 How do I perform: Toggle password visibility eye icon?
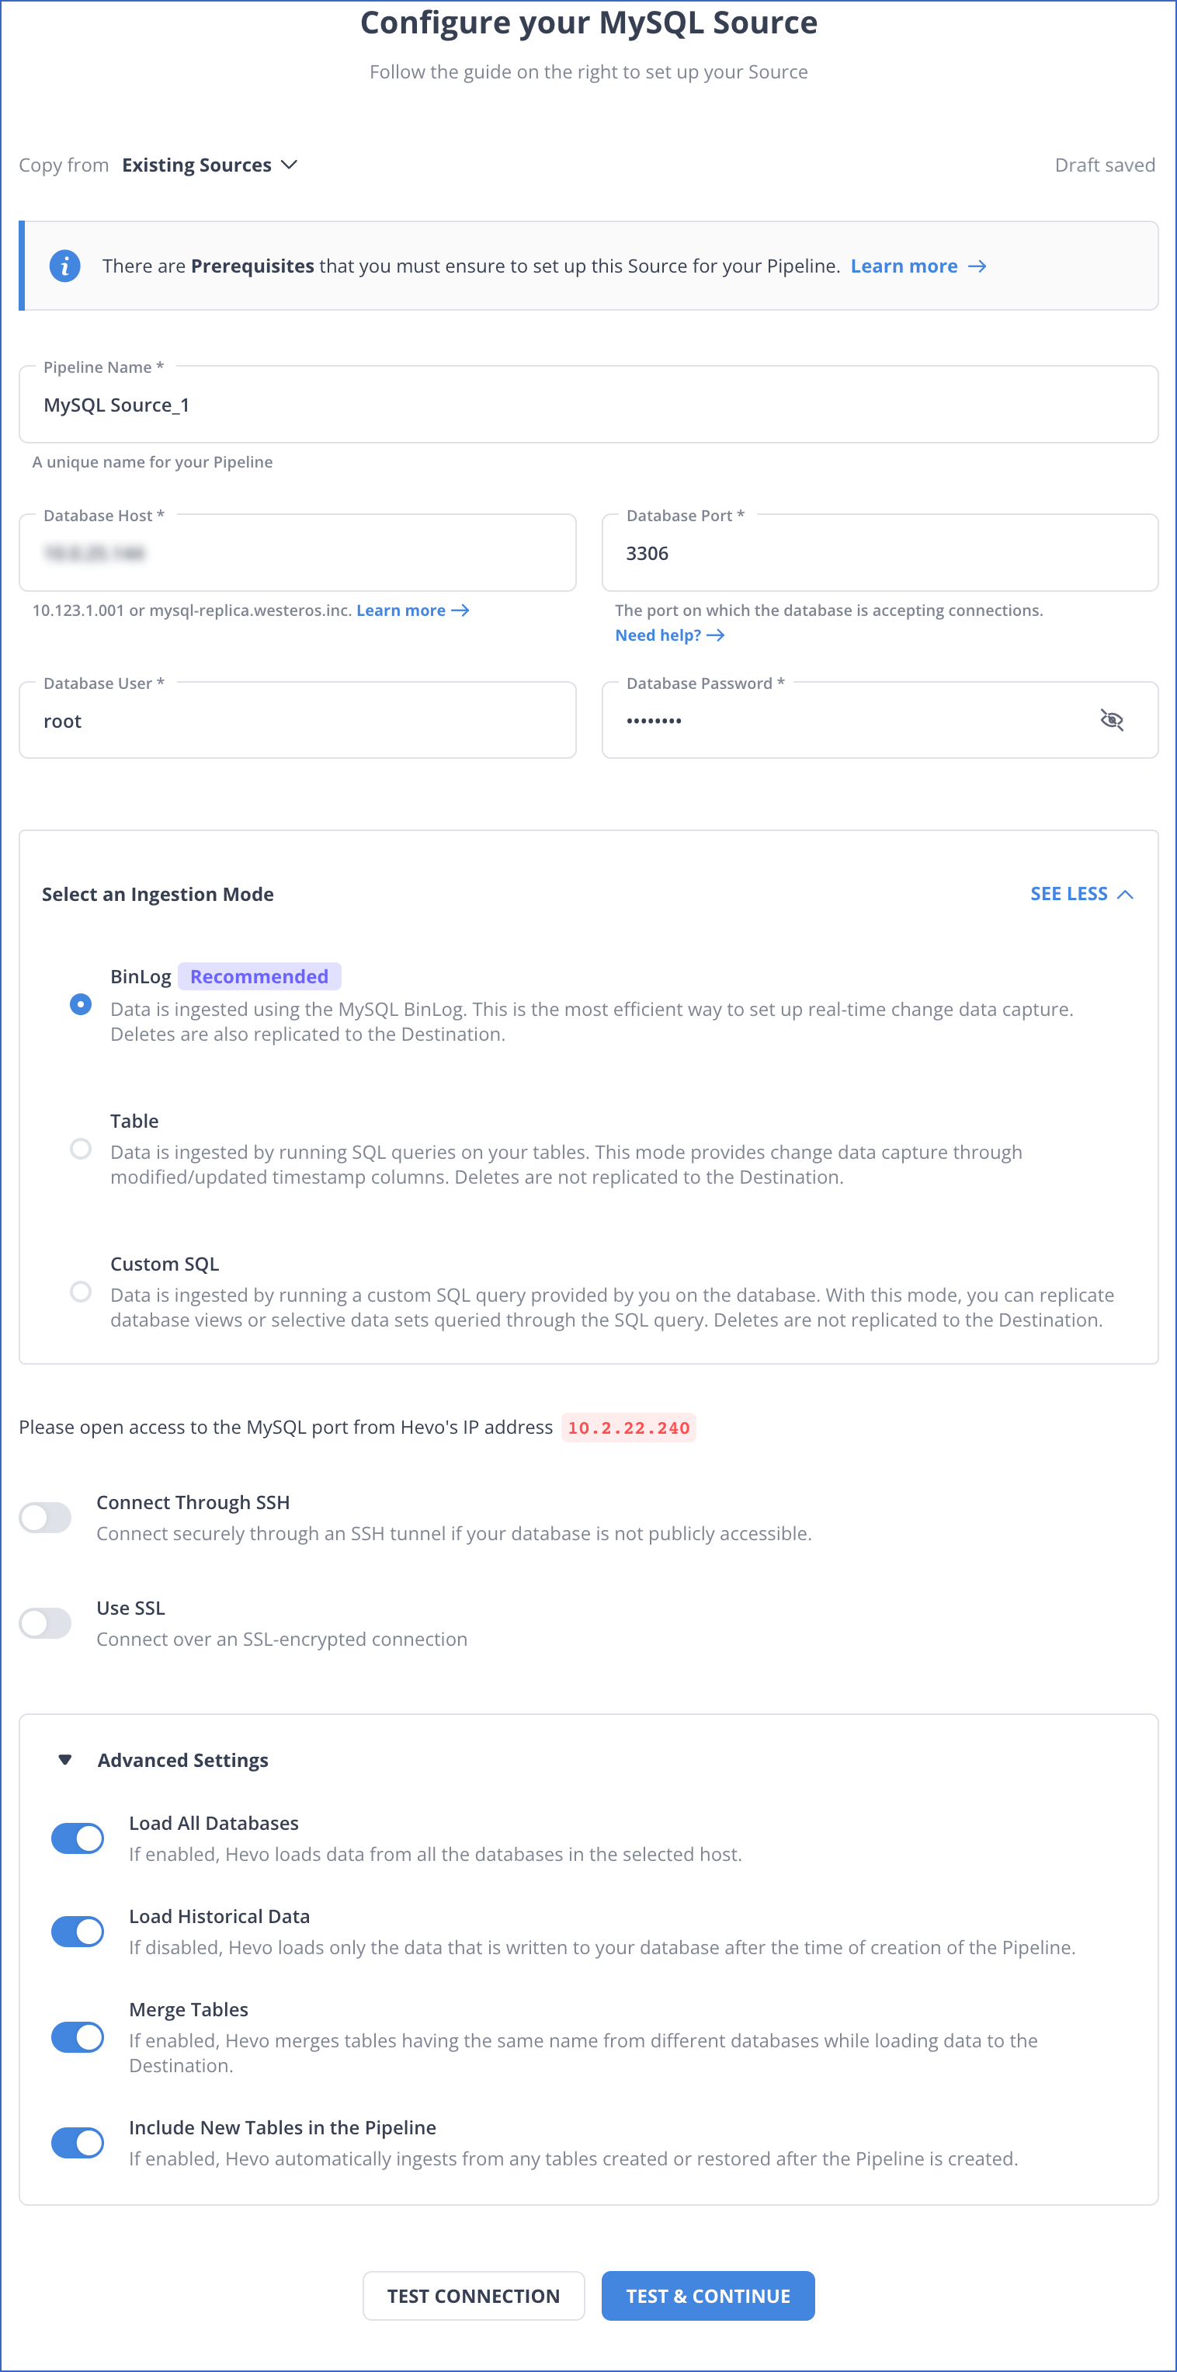(x=1112, y=720)
